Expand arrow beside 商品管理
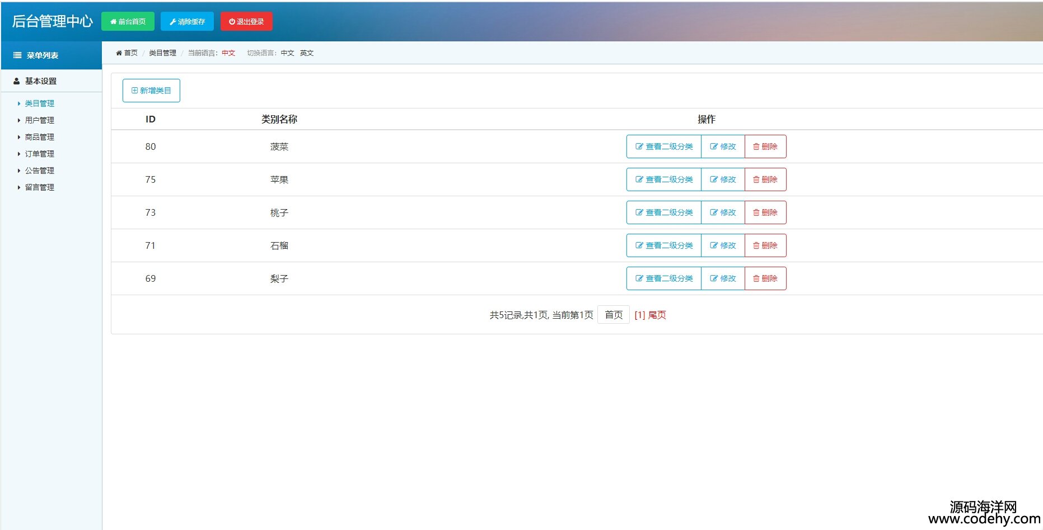This screenshot has height=530, width=1043. pyautogui.click(x=19, y=137)
